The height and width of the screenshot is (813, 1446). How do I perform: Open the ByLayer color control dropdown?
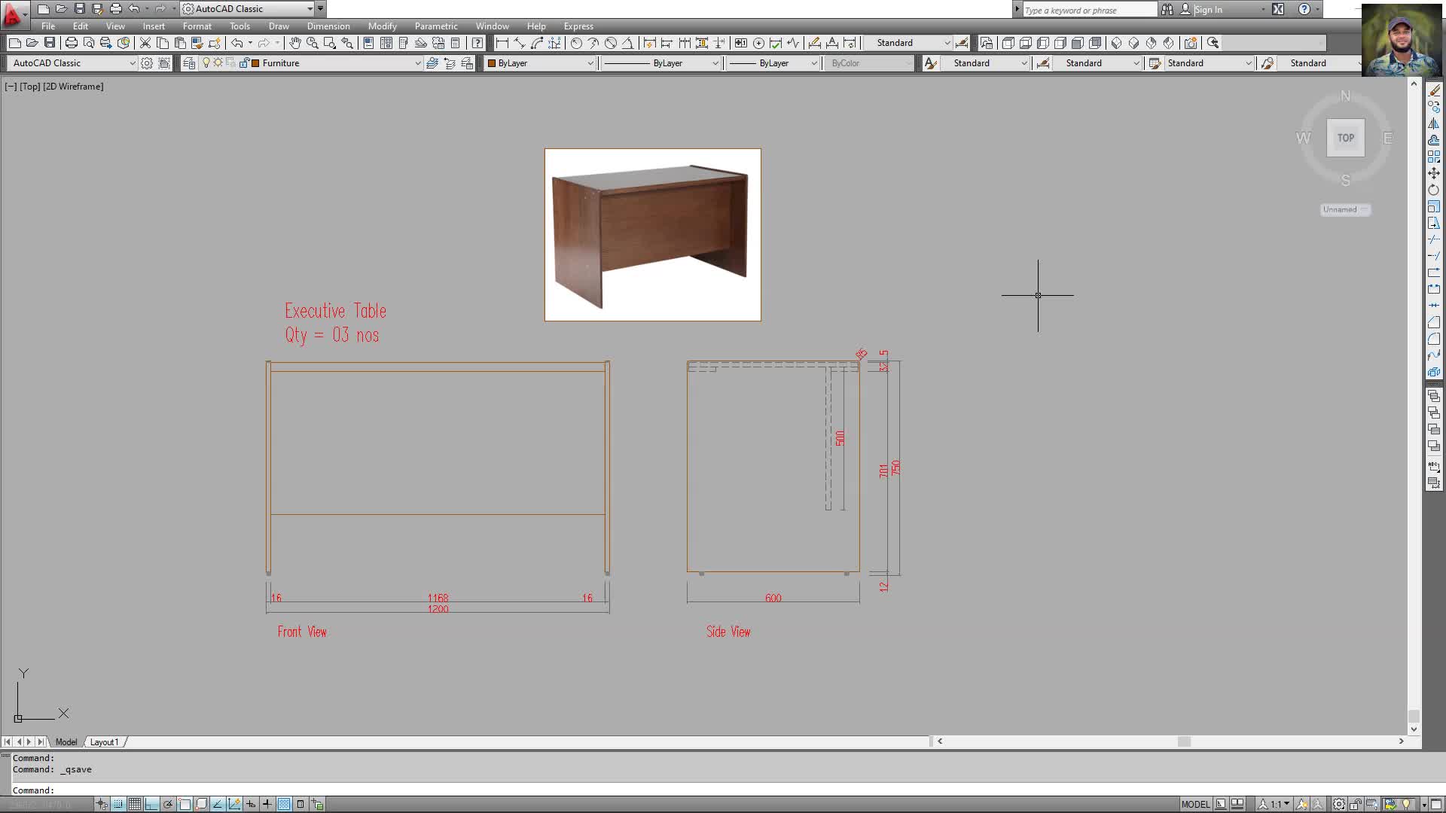[x=590, y=63]
